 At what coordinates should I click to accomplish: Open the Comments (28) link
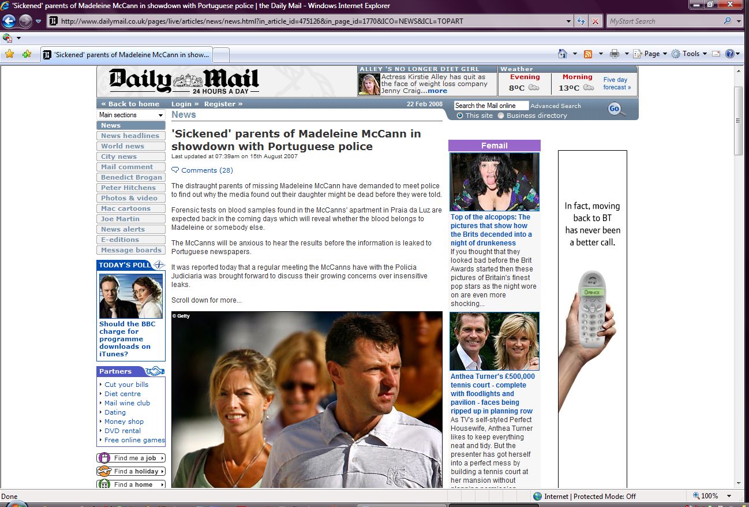click(x=207, y=170)
